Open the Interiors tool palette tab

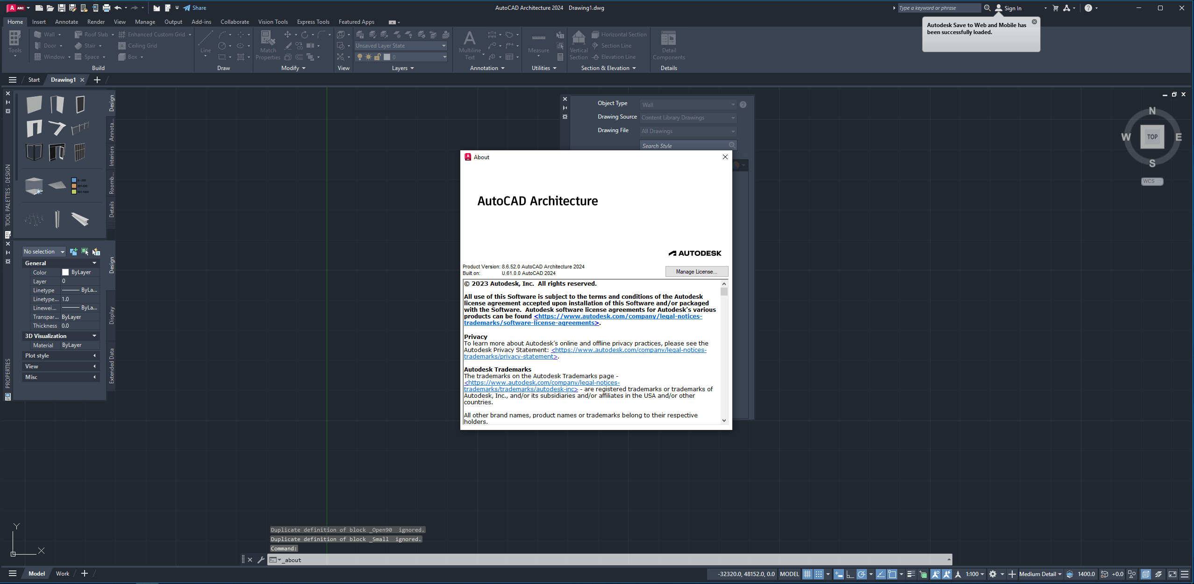click(112, 156)
